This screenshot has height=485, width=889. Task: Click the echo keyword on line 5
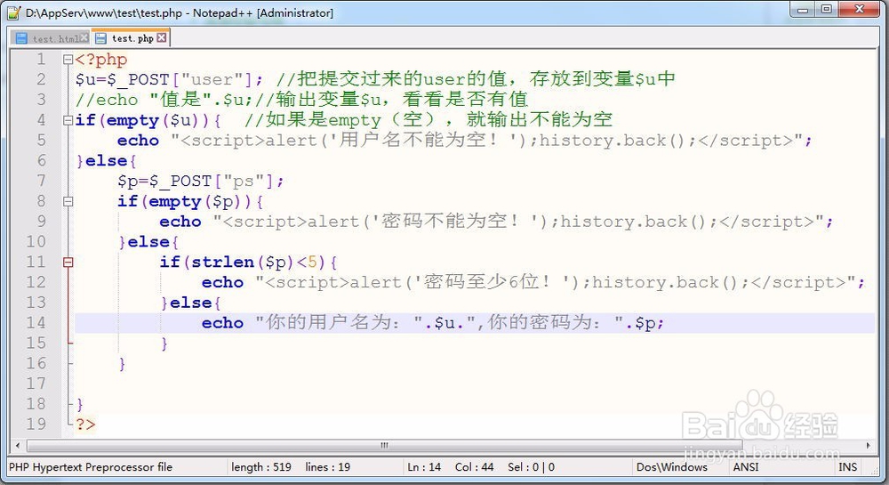138,140
